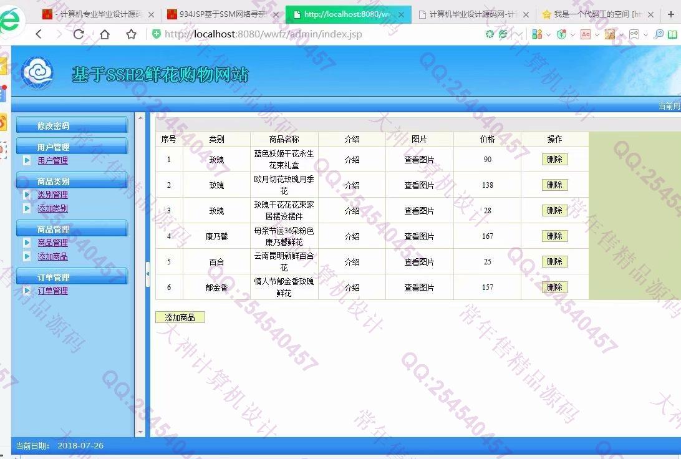Switch to 计算机毕业设计源码网 tab

click(473, 14)
